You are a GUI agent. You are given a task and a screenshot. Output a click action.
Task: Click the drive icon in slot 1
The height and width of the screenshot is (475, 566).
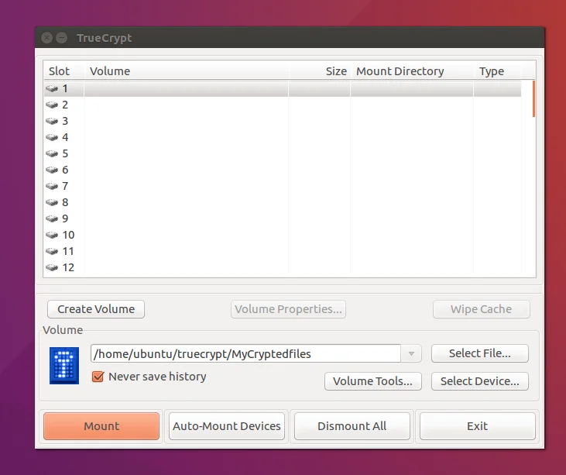tap(52, 88)
